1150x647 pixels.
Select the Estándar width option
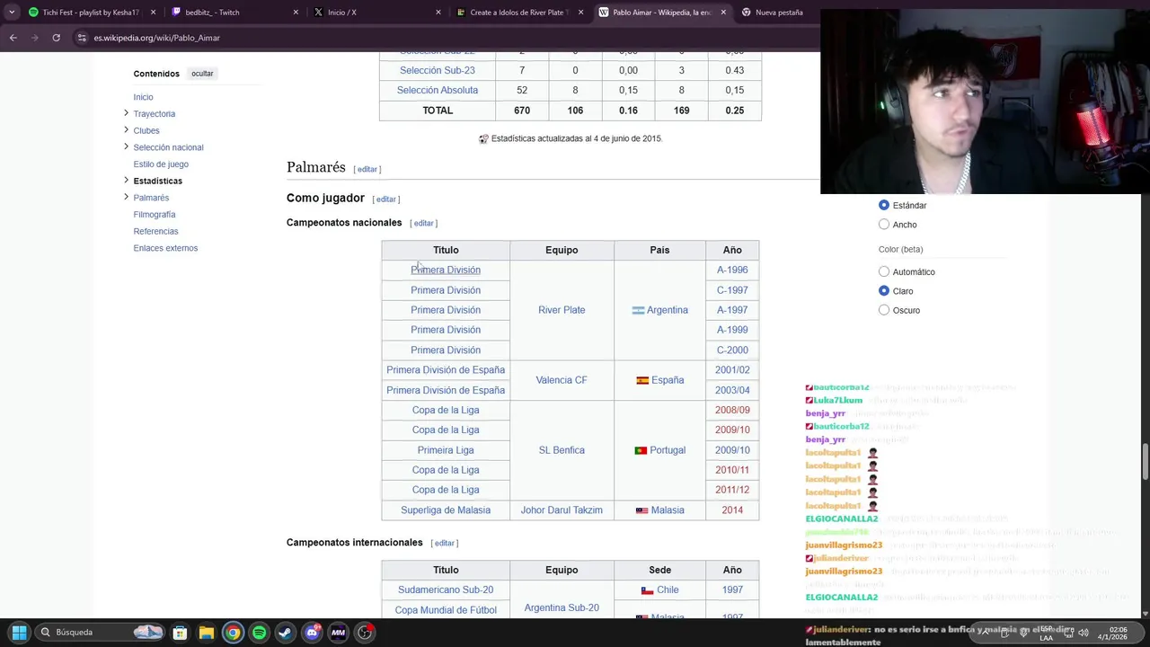tap(884, 205)
